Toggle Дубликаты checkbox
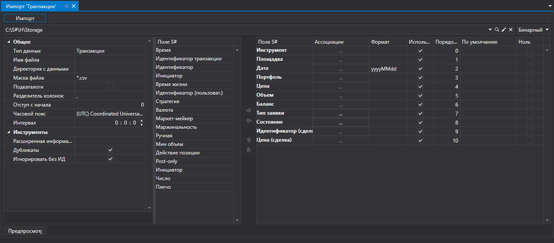 [110, 150]
